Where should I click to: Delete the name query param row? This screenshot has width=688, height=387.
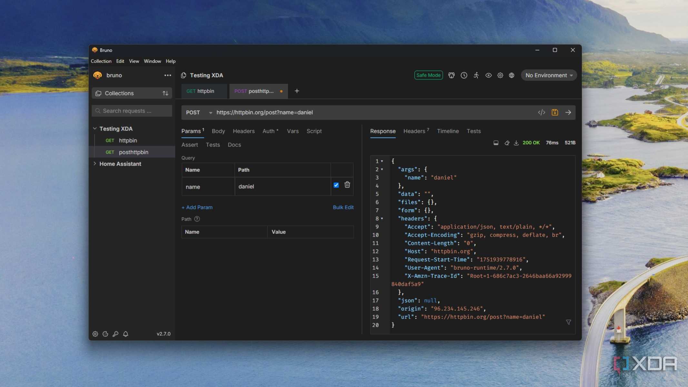(347, 184)
